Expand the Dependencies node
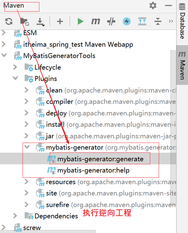Viewport: 188px width, 233px height. (15, 216)
